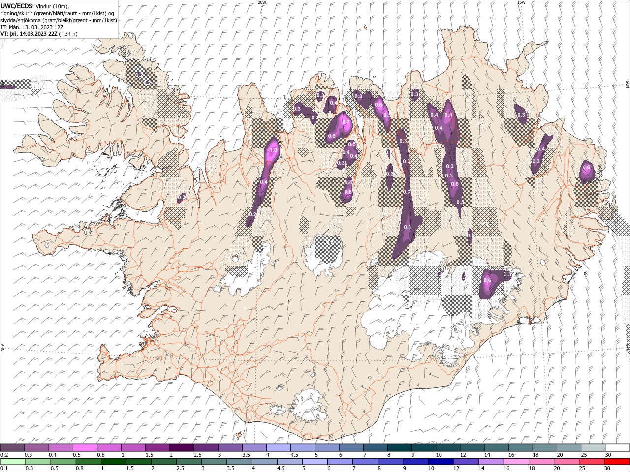Click the bottom legend swatch between 0.1 and 0.3
This screenshot has height=472, width=630.
[x=13, y=462]
